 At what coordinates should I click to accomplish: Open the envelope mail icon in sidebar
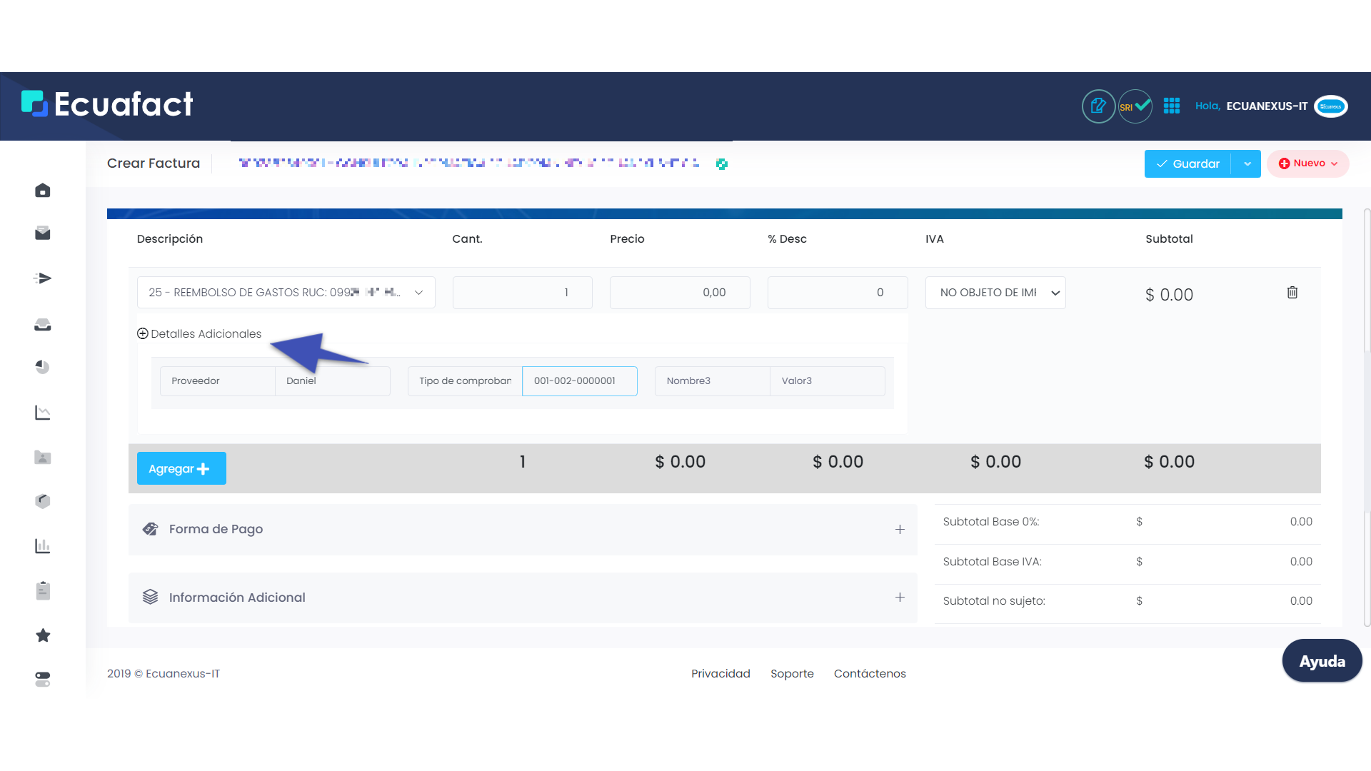click(43, 233)
